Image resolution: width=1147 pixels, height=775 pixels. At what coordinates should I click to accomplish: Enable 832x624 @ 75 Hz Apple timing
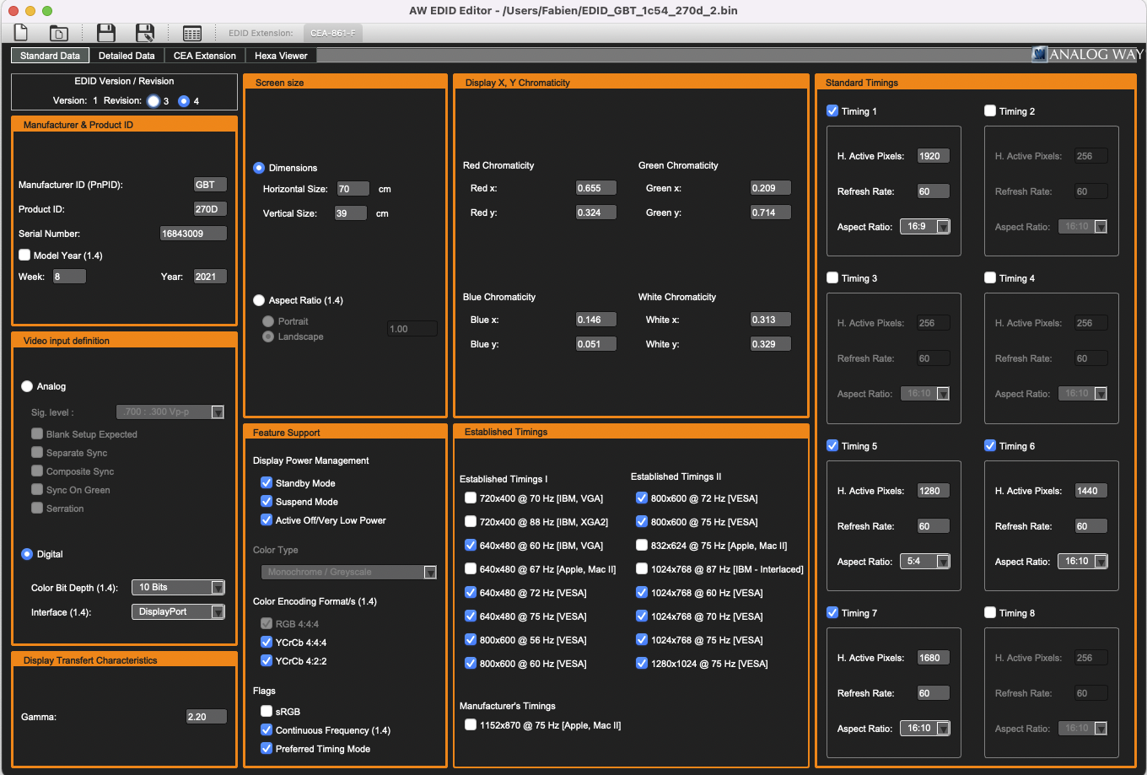click(642, 546)
